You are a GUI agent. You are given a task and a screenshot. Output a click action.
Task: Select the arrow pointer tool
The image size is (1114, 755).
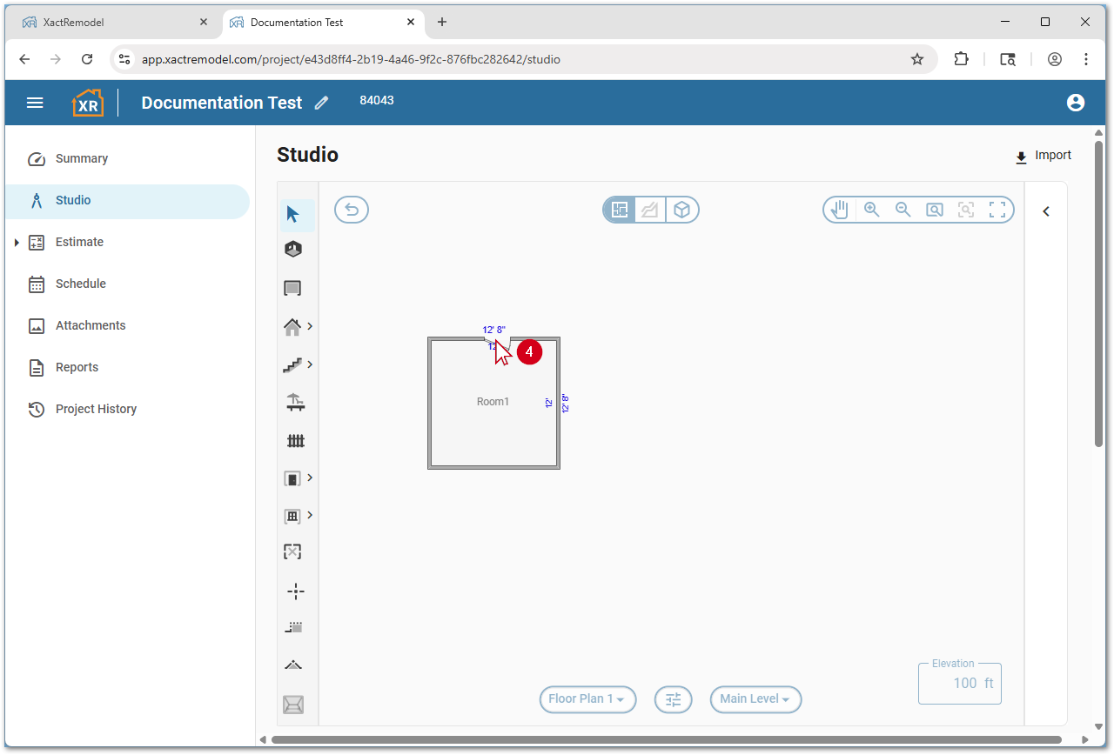coord(293,214)
